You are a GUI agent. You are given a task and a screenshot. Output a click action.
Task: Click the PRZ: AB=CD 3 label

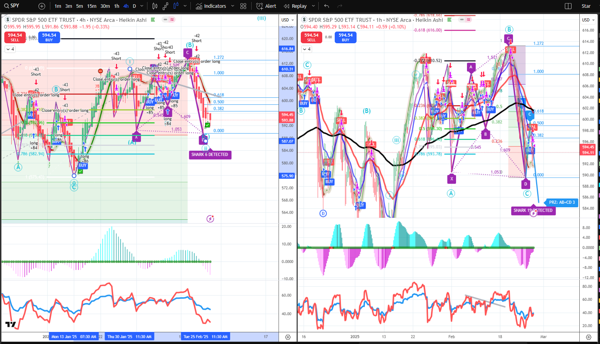(x=561, y=202)
